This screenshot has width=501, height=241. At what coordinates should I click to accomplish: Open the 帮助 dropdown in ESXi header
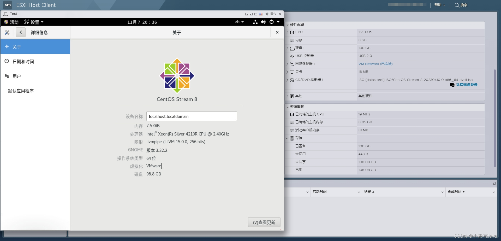point(440,5)
